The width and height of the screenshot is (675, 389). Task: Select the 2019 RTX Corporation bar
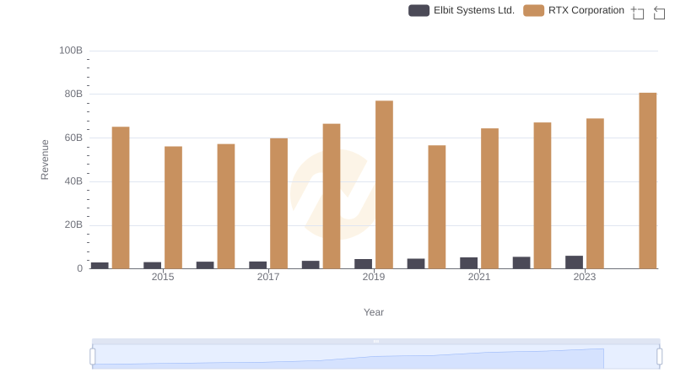385,185
